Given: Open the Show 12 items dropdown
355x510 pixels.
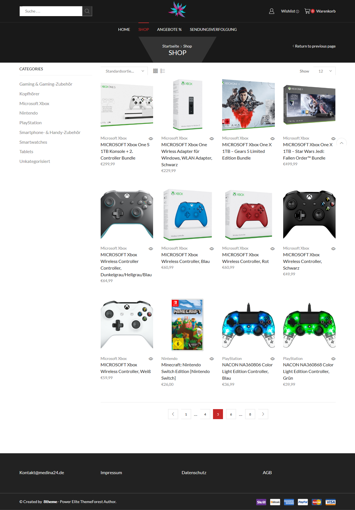Looking at the screenshot, I should pos(324,71).
